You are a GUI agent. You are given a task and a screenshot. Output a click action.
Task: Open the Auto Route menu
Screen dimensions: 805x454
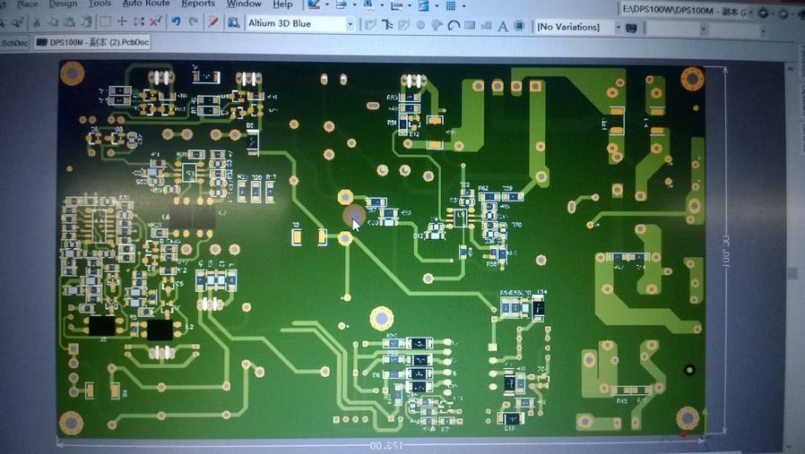[145, 4]
